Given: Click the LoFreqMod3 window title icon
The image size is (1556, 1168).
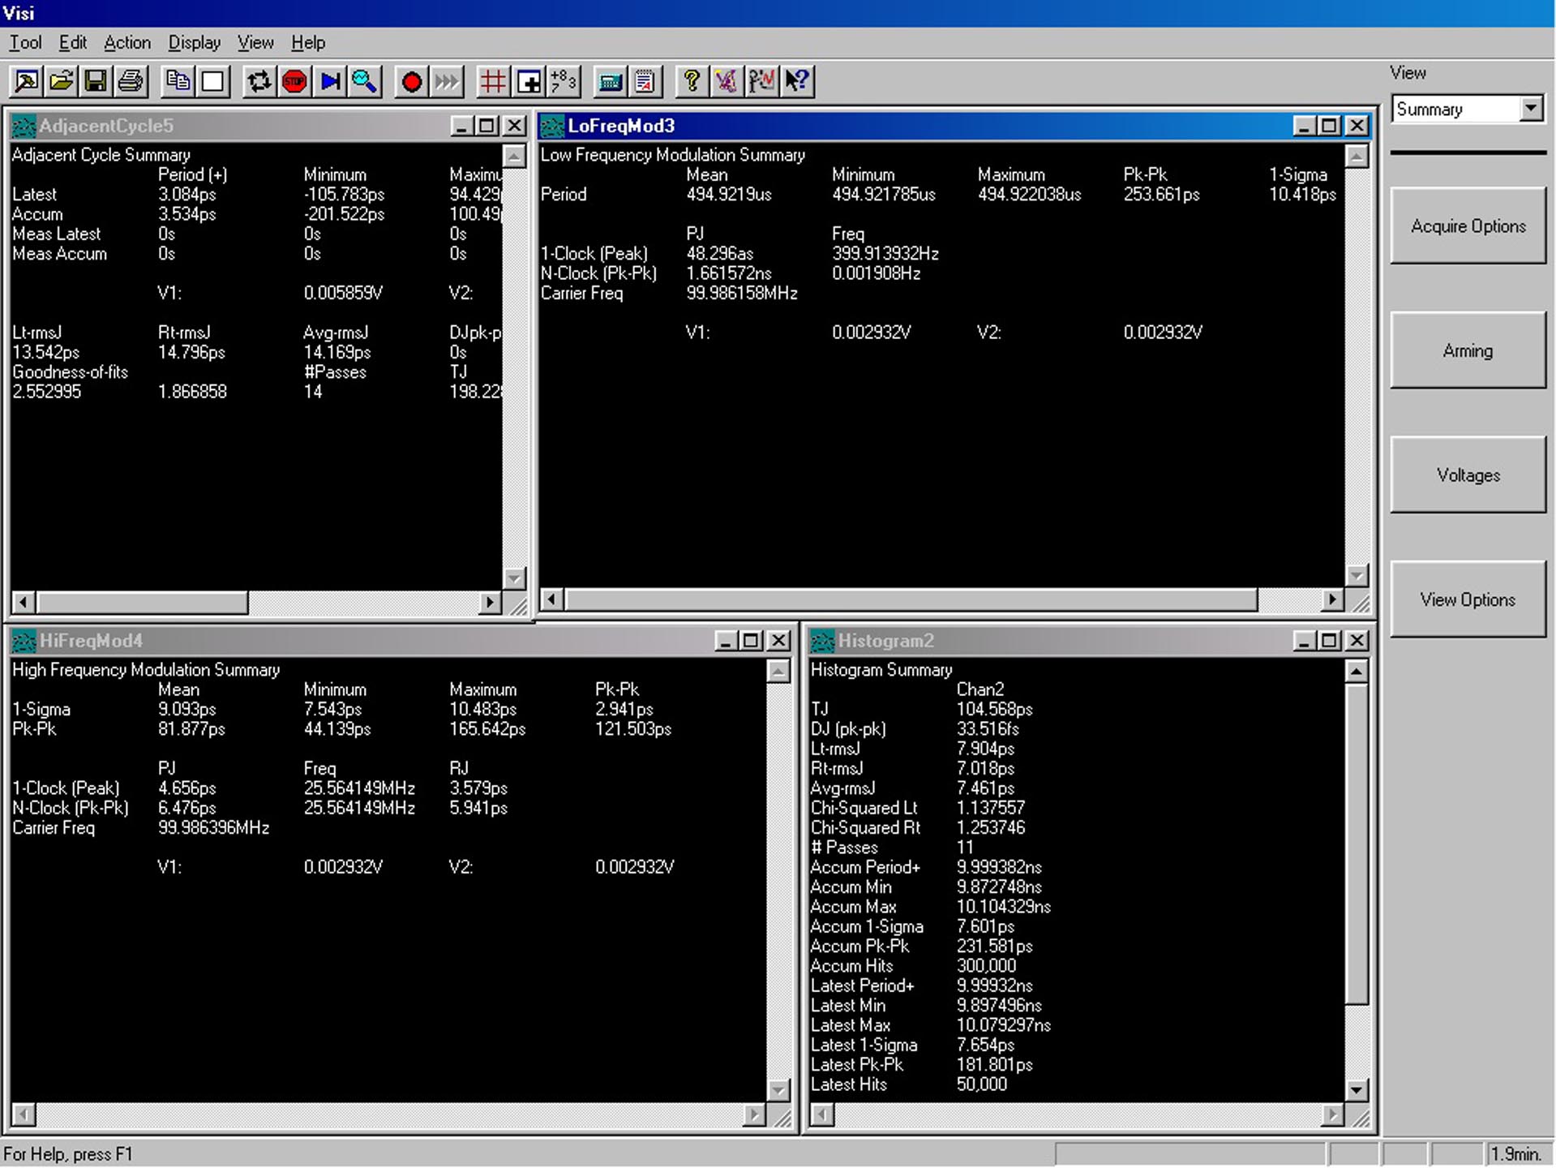Looking at the screenshot, I should click(552, 126).
